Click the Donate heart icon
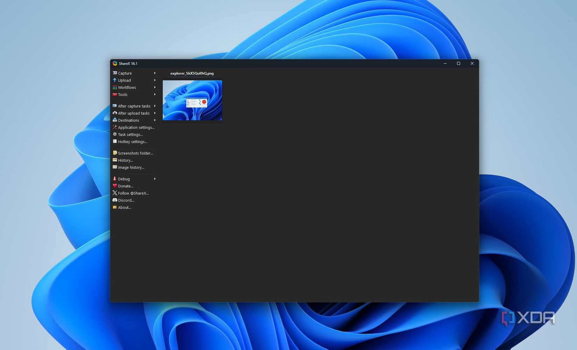This screenshot has width=577, height=350. tap(115, 186)
